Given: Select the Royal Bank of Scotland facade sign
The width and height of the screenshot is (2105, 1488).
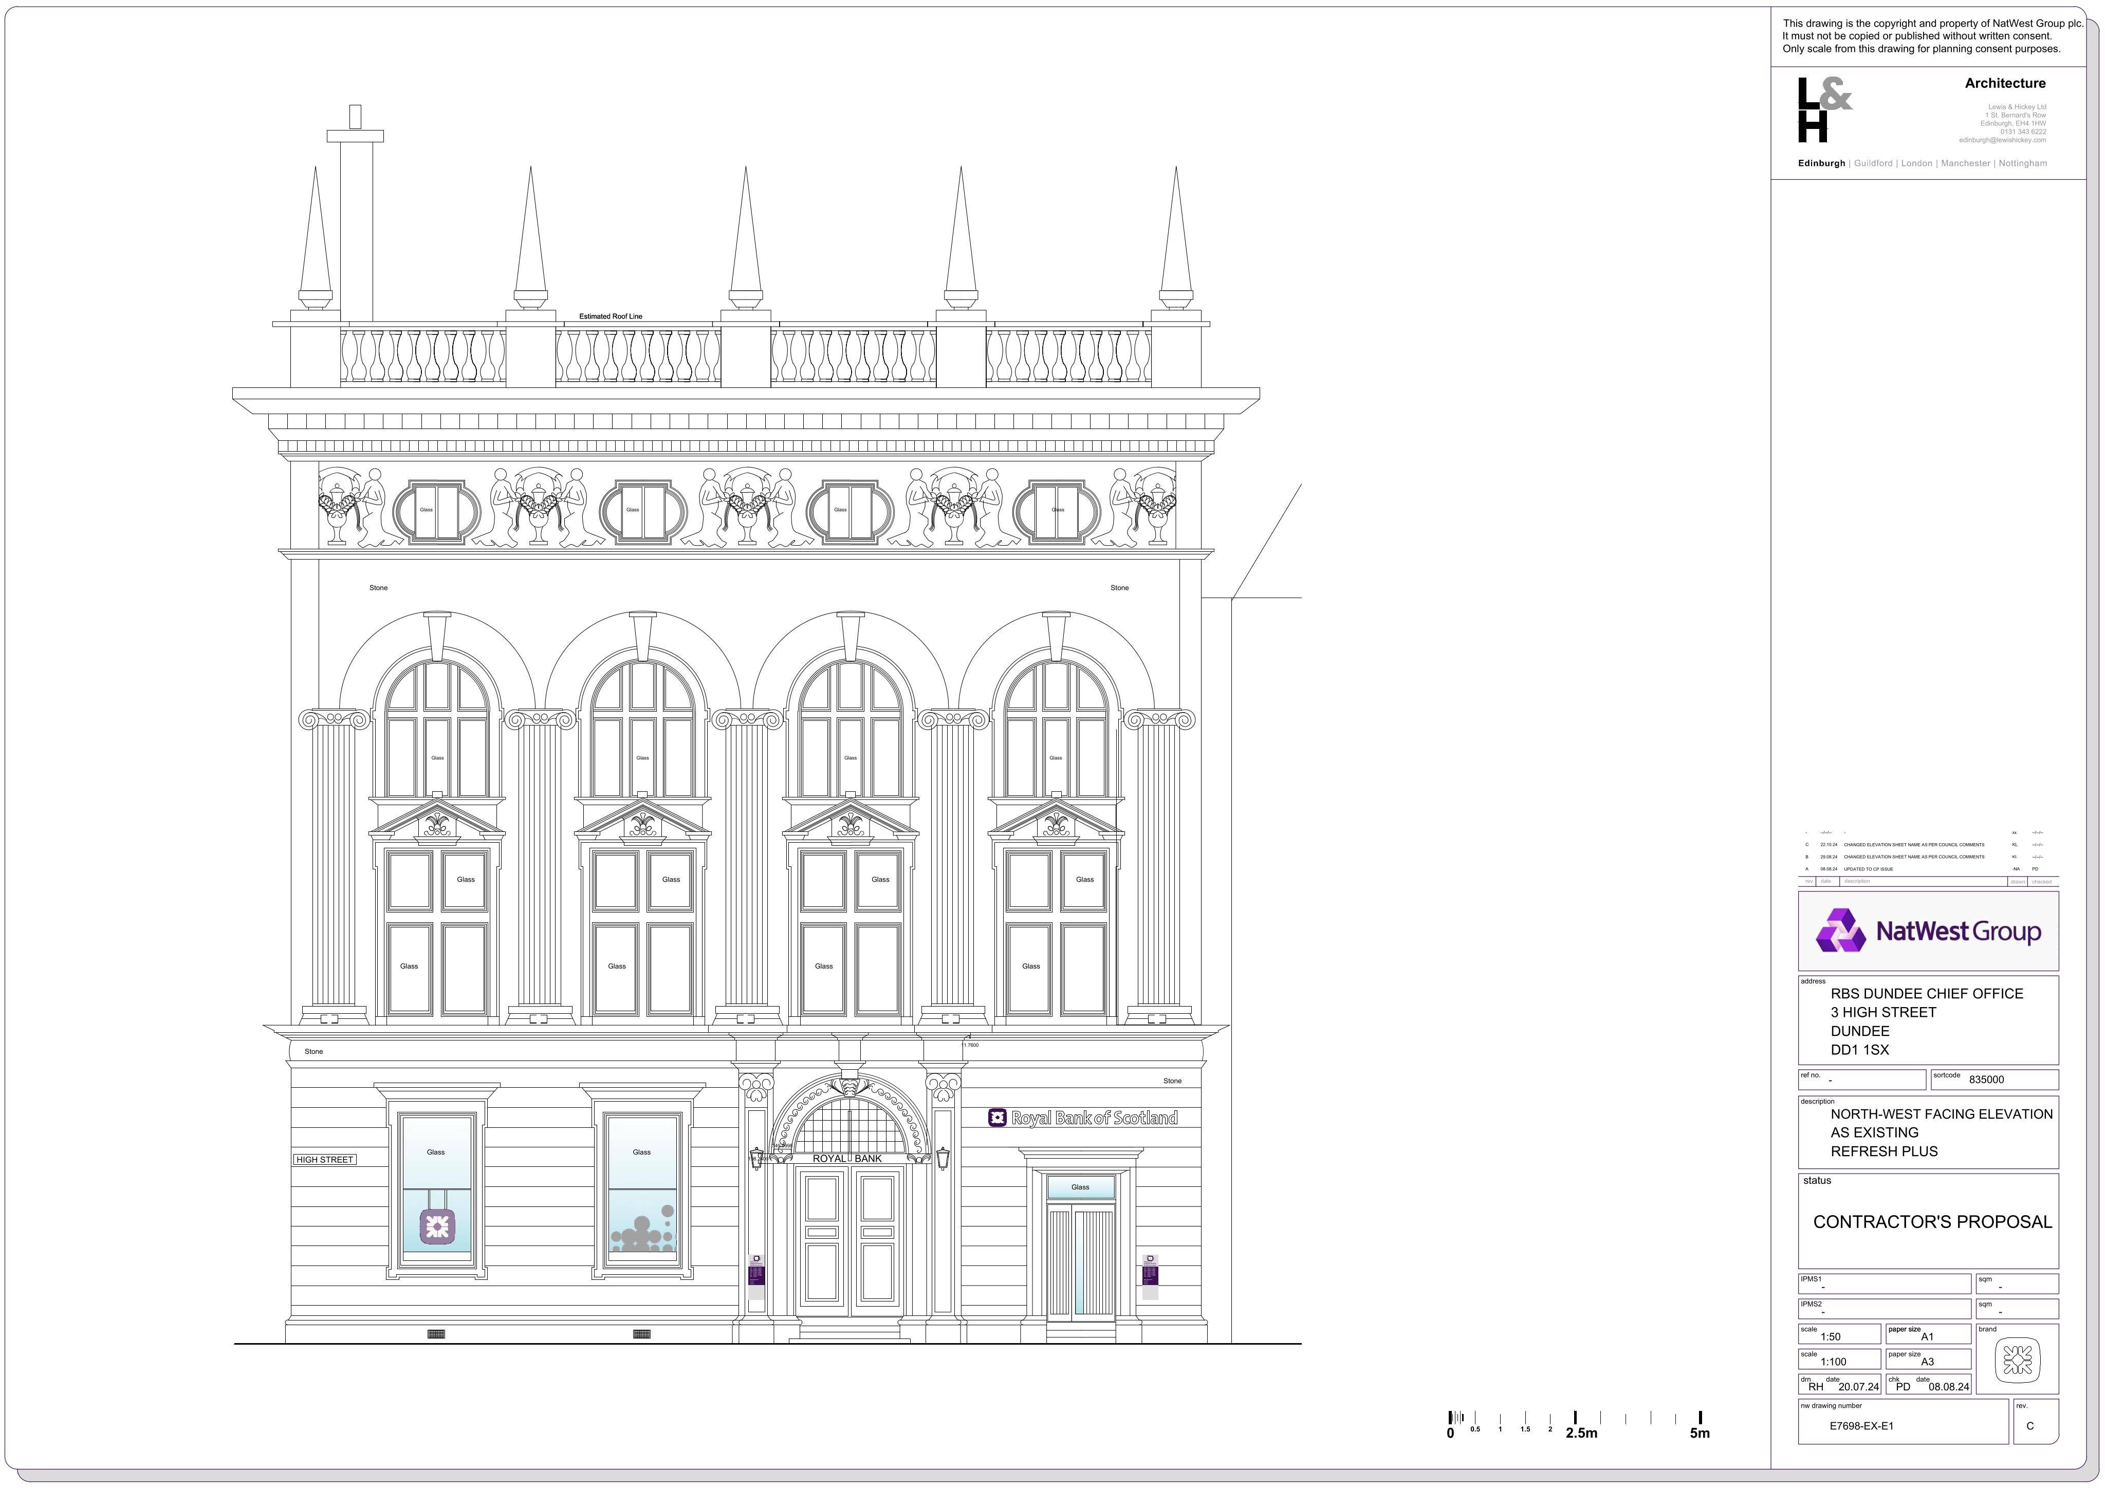Looking at the screenshot, I should (x=1083, y=1118).
